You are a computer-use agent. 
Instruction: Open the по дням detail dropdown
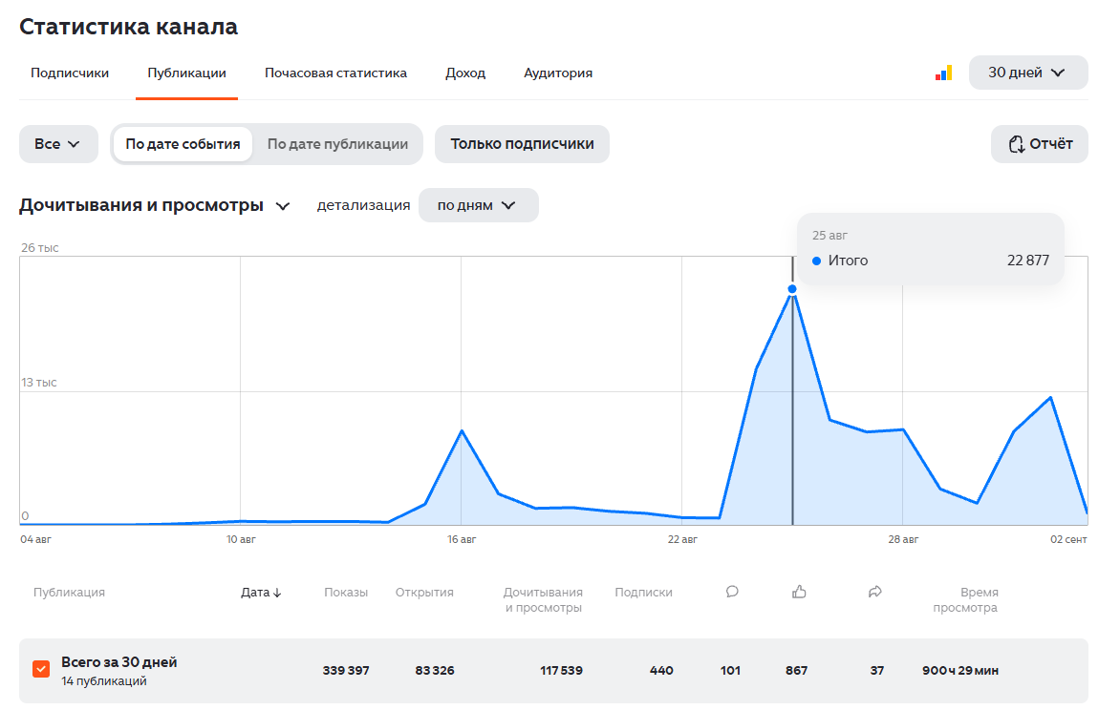478,205
